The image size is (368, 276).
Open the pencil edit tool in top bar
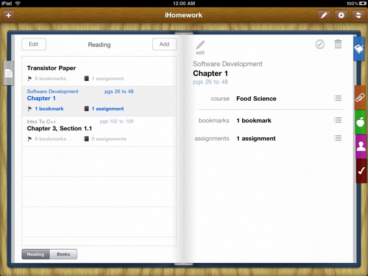(x=324, y=15)
